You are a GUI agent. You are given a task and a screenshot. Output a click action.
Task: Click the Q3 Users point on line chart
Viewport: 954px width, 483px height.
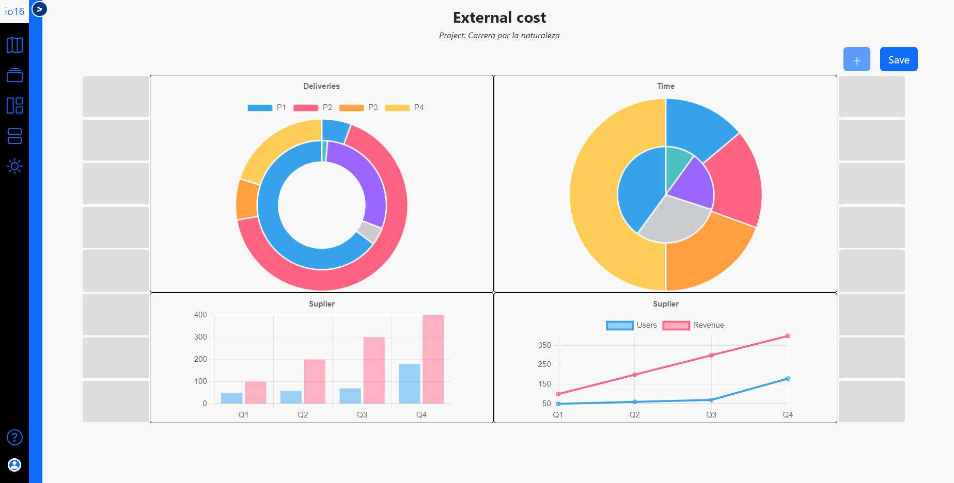[x=711, y=400]
